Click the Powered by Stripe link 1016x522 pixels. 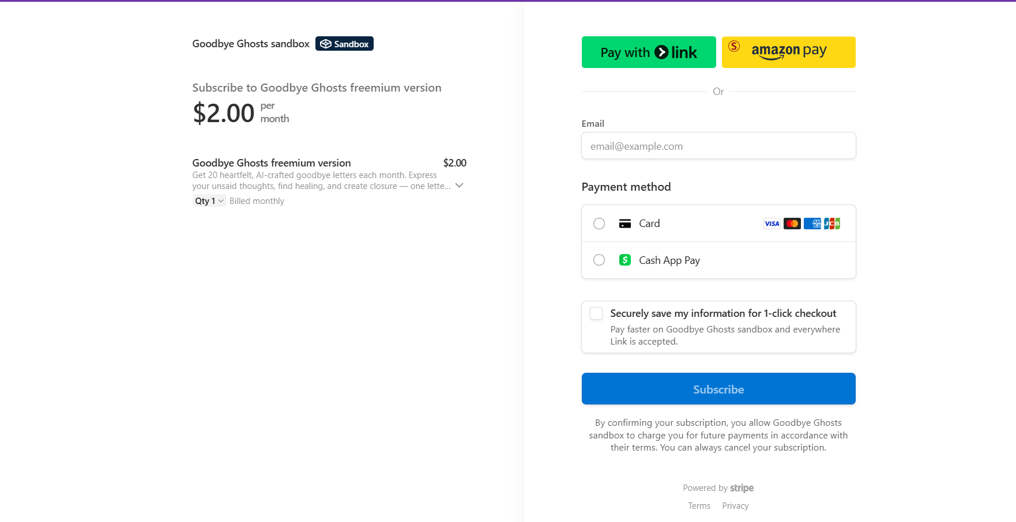[x=718, y=488]
